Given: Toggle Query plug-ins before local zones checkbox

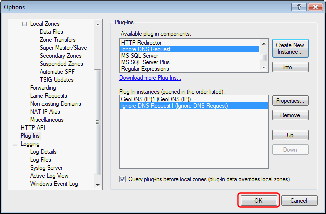Looking at the screenshot, I should coord(122,179).
